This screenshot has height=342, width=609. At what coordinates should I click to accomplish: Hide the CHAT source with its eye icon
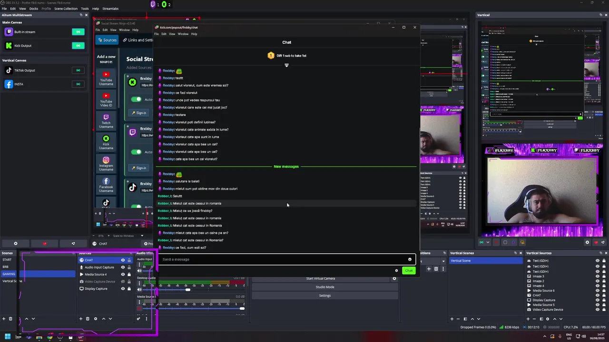pyautogui.click(x=123, y=260)
